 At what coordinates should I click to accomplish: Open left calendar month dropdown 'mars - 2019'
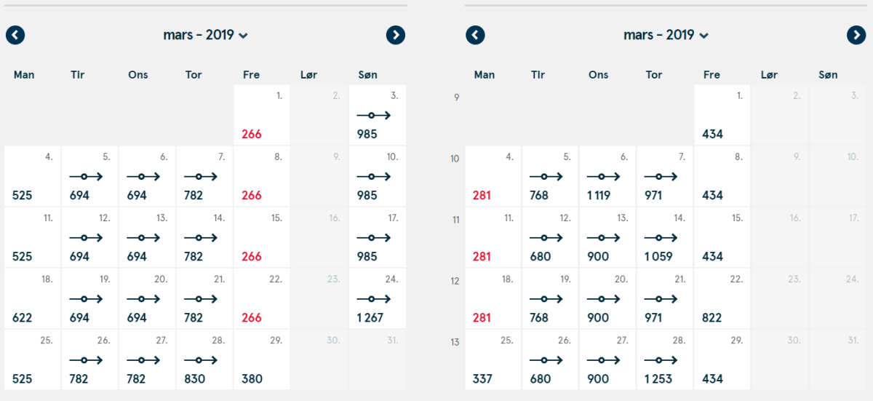coord(206,35)
